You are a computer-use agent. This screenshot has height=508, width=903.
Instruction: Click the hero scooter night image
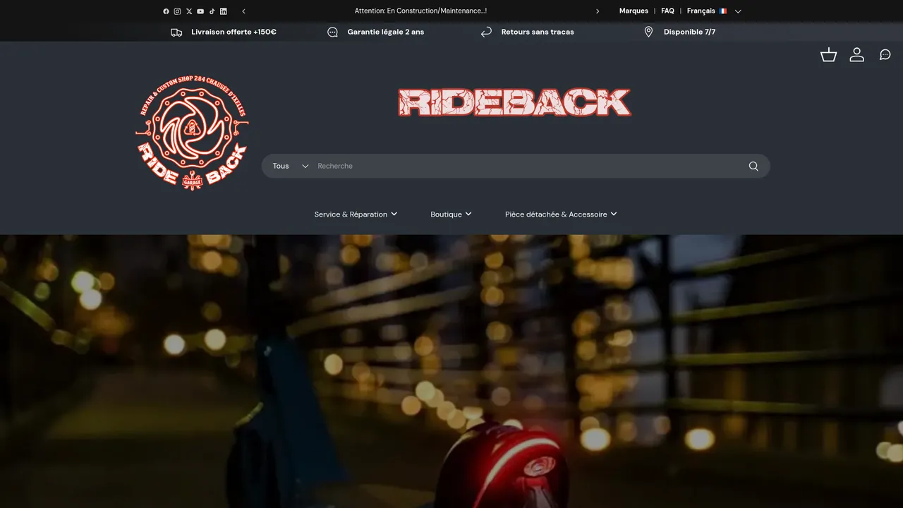(451, 372)
